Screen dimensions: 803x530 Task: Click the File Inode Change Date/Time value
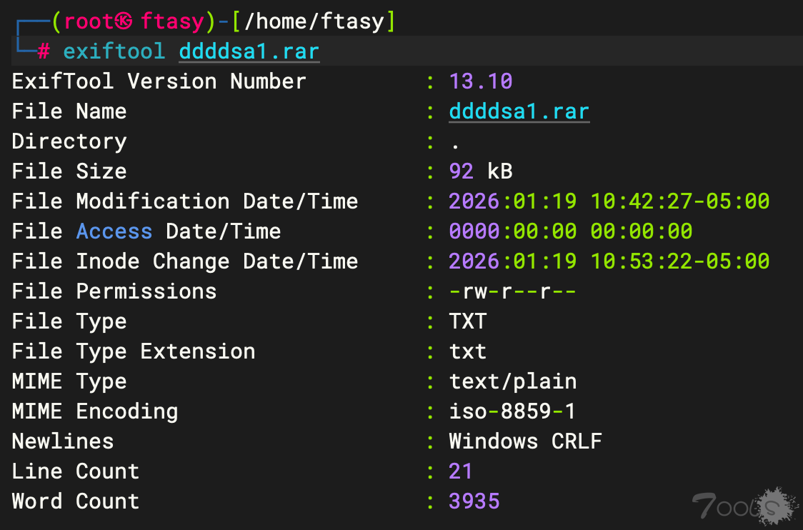coord(609,261)
